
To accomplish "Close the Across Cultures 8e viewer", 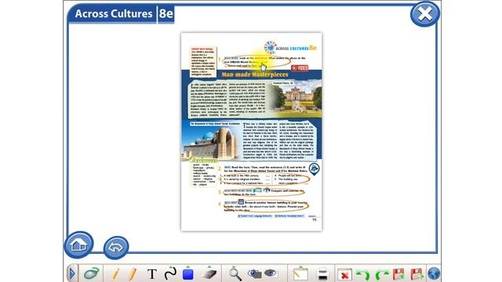I will [x=425, y=14].
